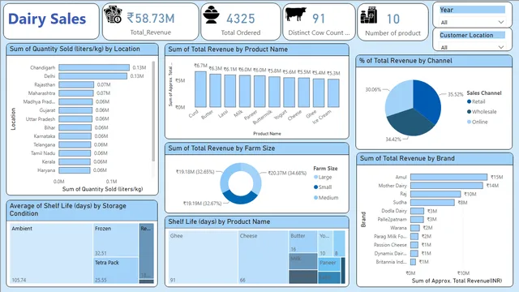Click the Passion Cheese brand label
Image resolution: width=519 pixels, height=292 pixels.
coord(390,245)
